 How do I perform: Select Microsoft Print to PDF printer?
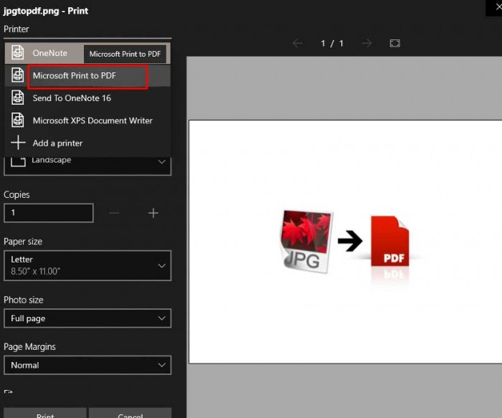click(x=87, y=75)
